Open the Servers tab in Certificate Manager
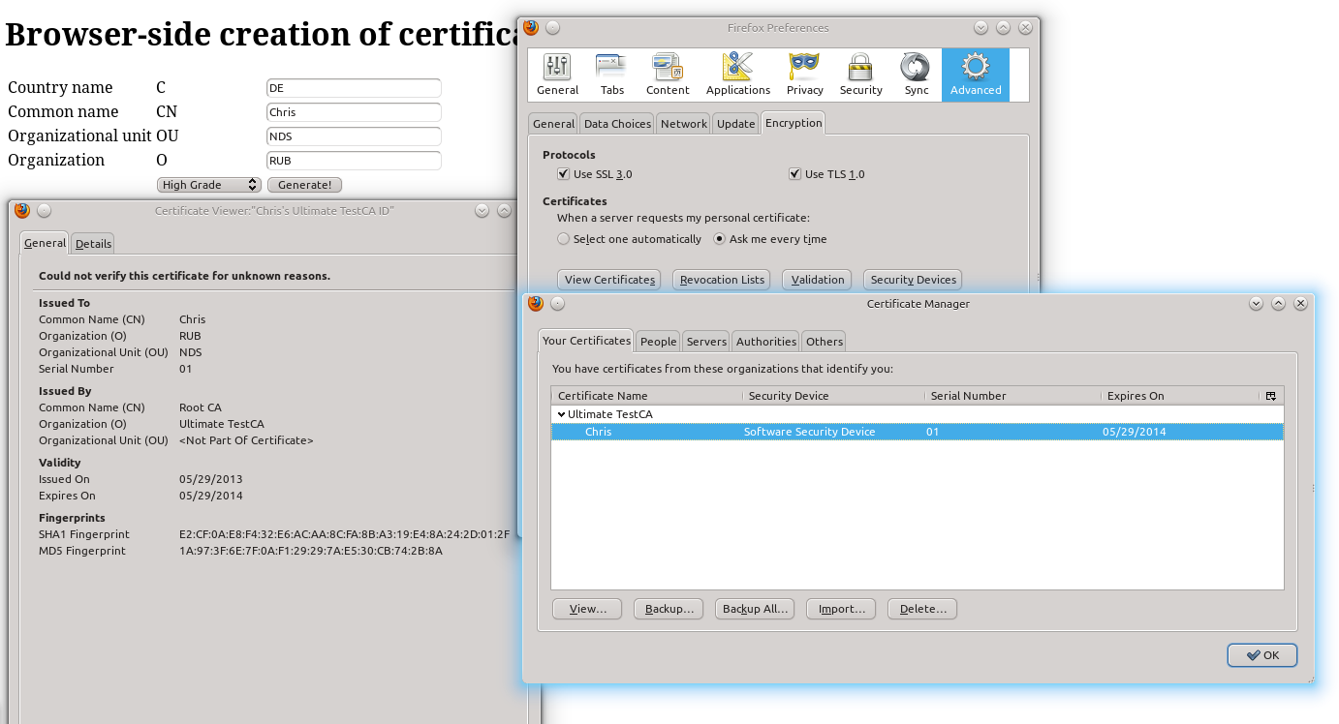The width and height of the screenshot is (1339, 724). (706, 342)
